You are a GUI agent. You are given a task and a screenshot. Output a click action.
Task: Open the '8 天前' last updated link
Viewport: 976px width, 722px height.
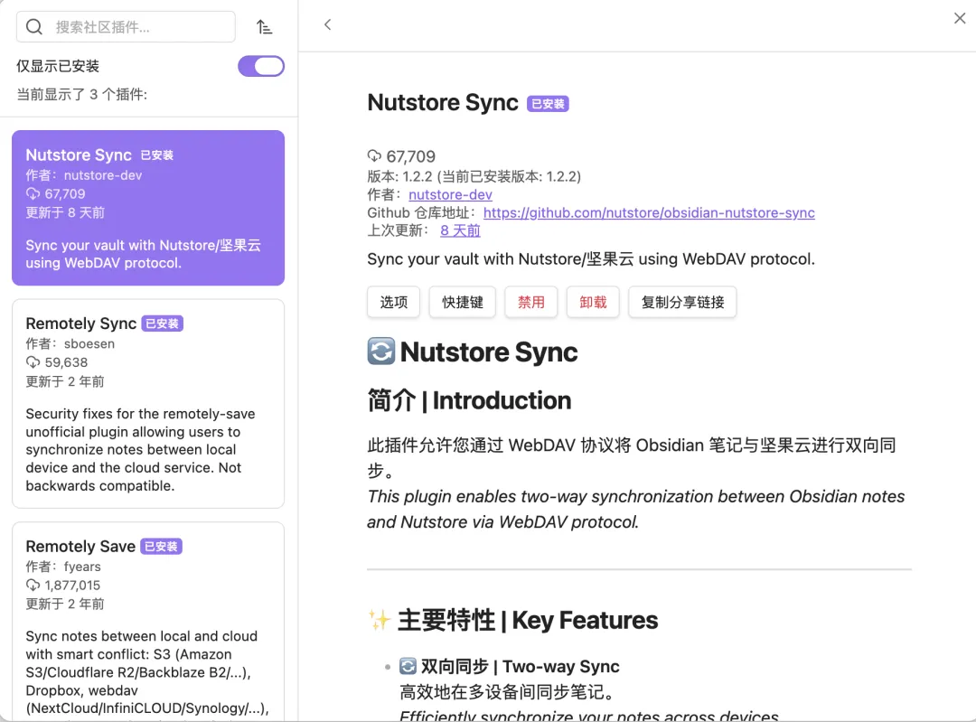(x=460, y=230)
